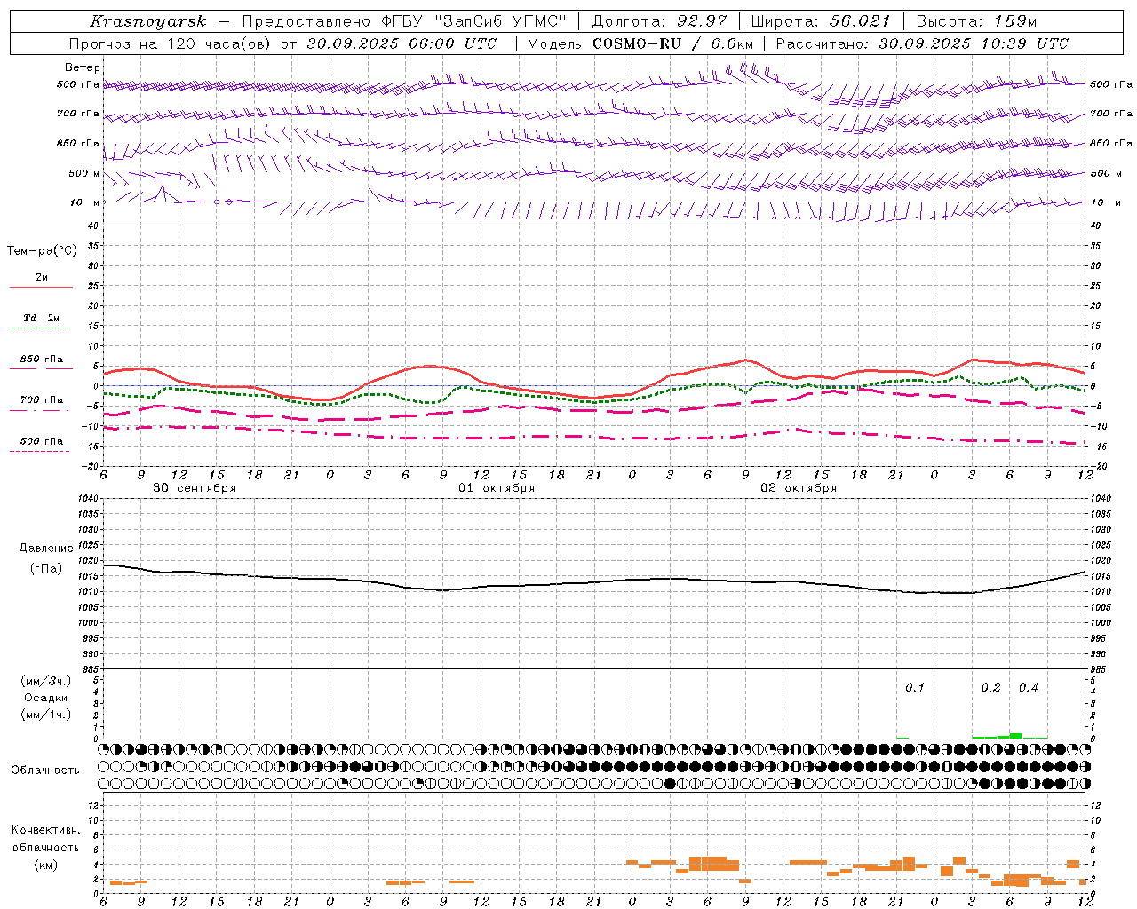Click the '0.2' precipitation value
Viewport: 1137px width, 909px height.
(x=990, y=688)
